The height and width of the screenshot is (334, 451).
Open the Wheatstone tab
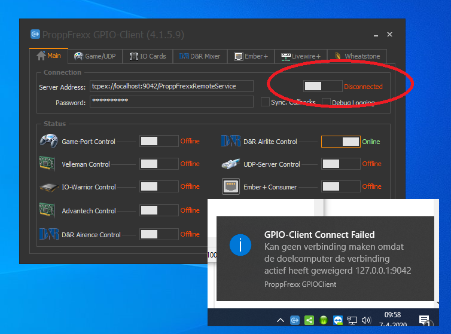(356, 56)
